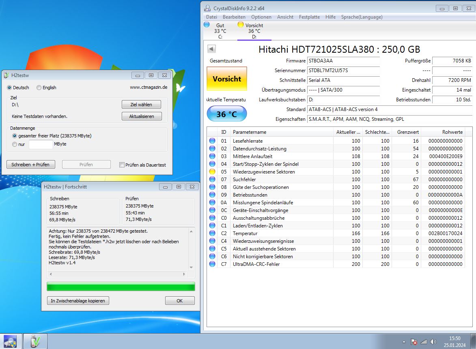Show hidden tray icons arrow

pyautogui.click(x=404, y=342)
